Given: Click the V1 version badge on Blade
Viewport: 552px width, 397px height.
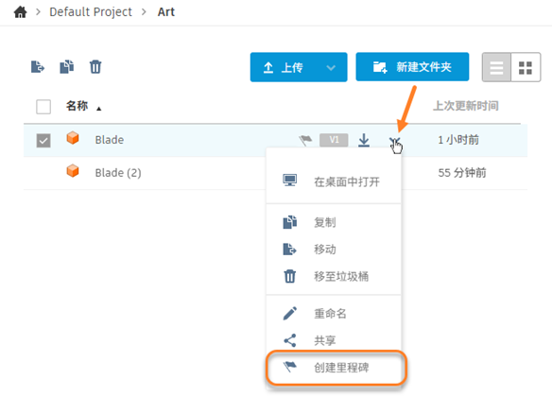Looking at the screenshot, I should (334, 140).
